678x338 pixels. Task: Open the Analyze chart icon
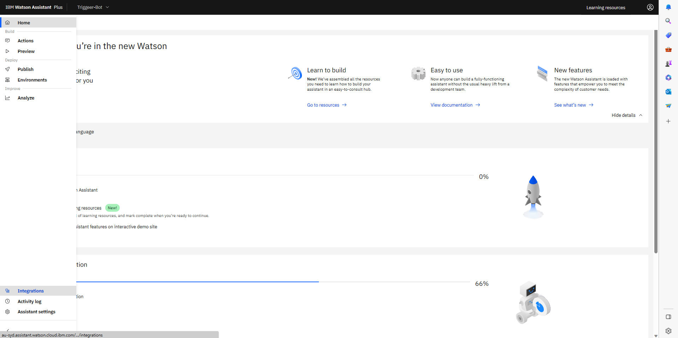tap(8, 98)
